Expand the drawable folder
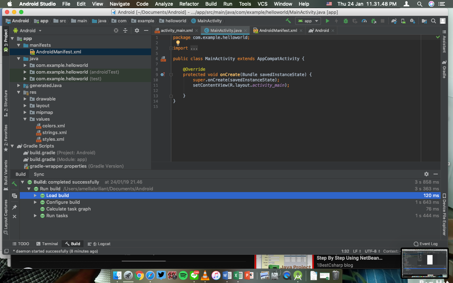The height and width of the screenshot is (283, 453). [25, 99]
